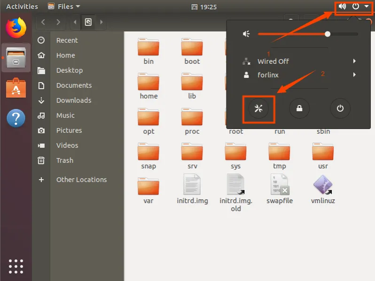
Task: Click the back navigation arrow
Action: click(43, 22)
